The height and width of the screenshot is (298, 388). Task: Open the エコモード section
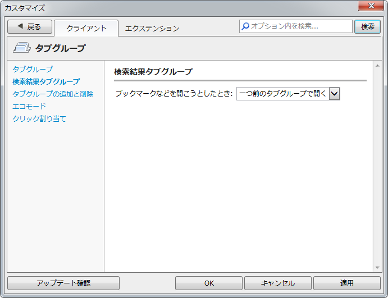click(29, 106)
